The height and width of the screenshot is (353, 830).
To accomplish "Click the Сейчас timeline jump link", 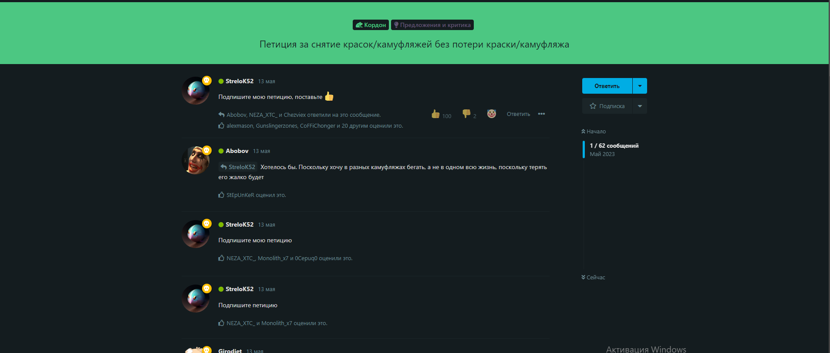I will 593,277.
